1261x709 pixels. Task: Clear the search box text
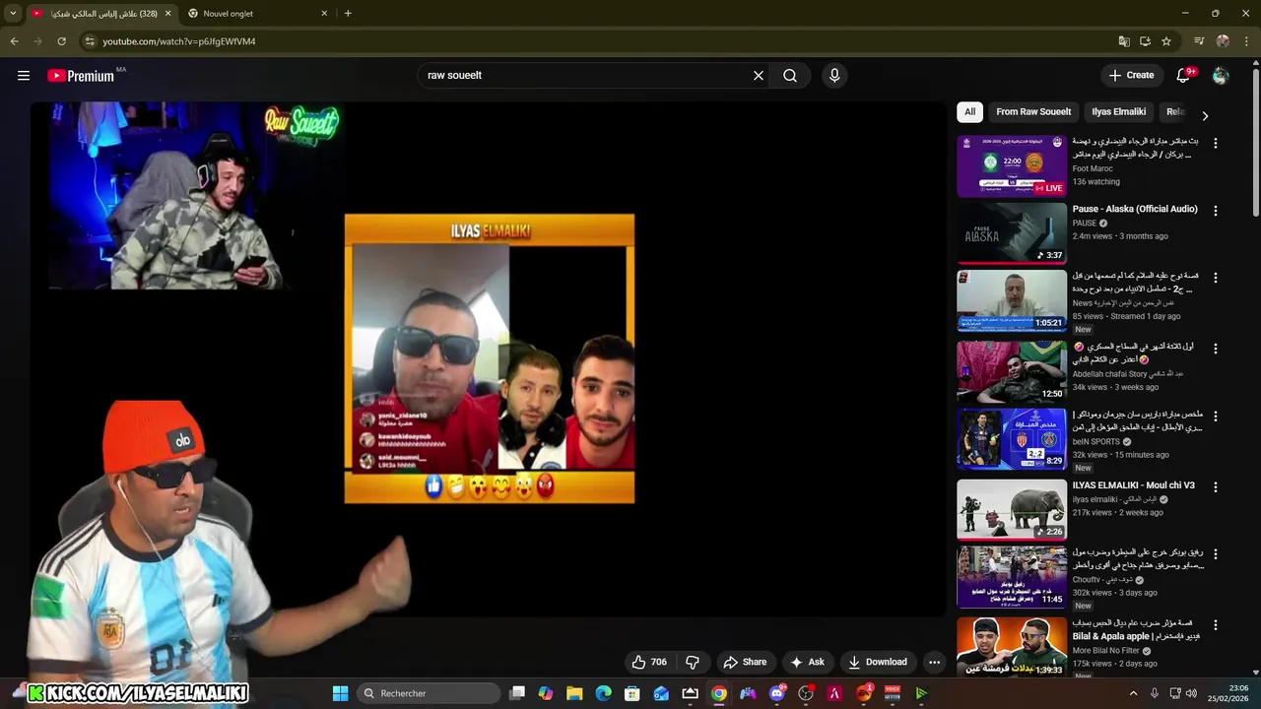pos(759,76)
